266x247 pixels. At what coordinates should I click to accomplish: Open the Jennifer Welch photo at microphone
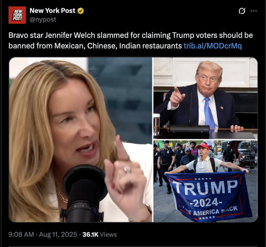click(x=81, y=140)
